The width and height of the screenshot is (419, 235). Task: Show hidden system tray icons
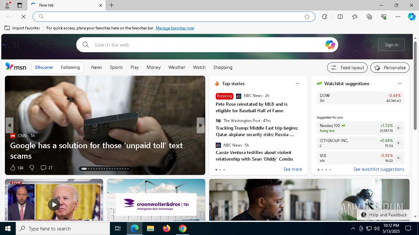pos(353,228)
